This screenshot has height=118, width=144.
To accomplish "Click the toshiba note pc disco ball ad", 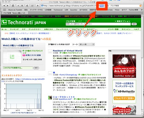I will coord(124,66).
